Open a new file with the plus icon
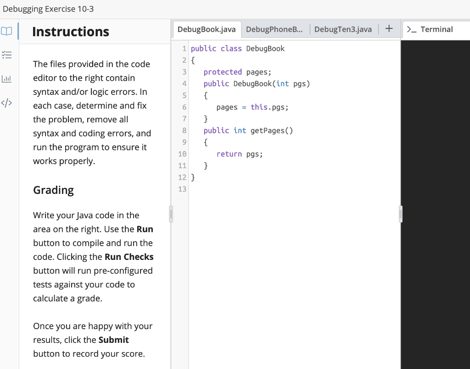 point(389,28)
